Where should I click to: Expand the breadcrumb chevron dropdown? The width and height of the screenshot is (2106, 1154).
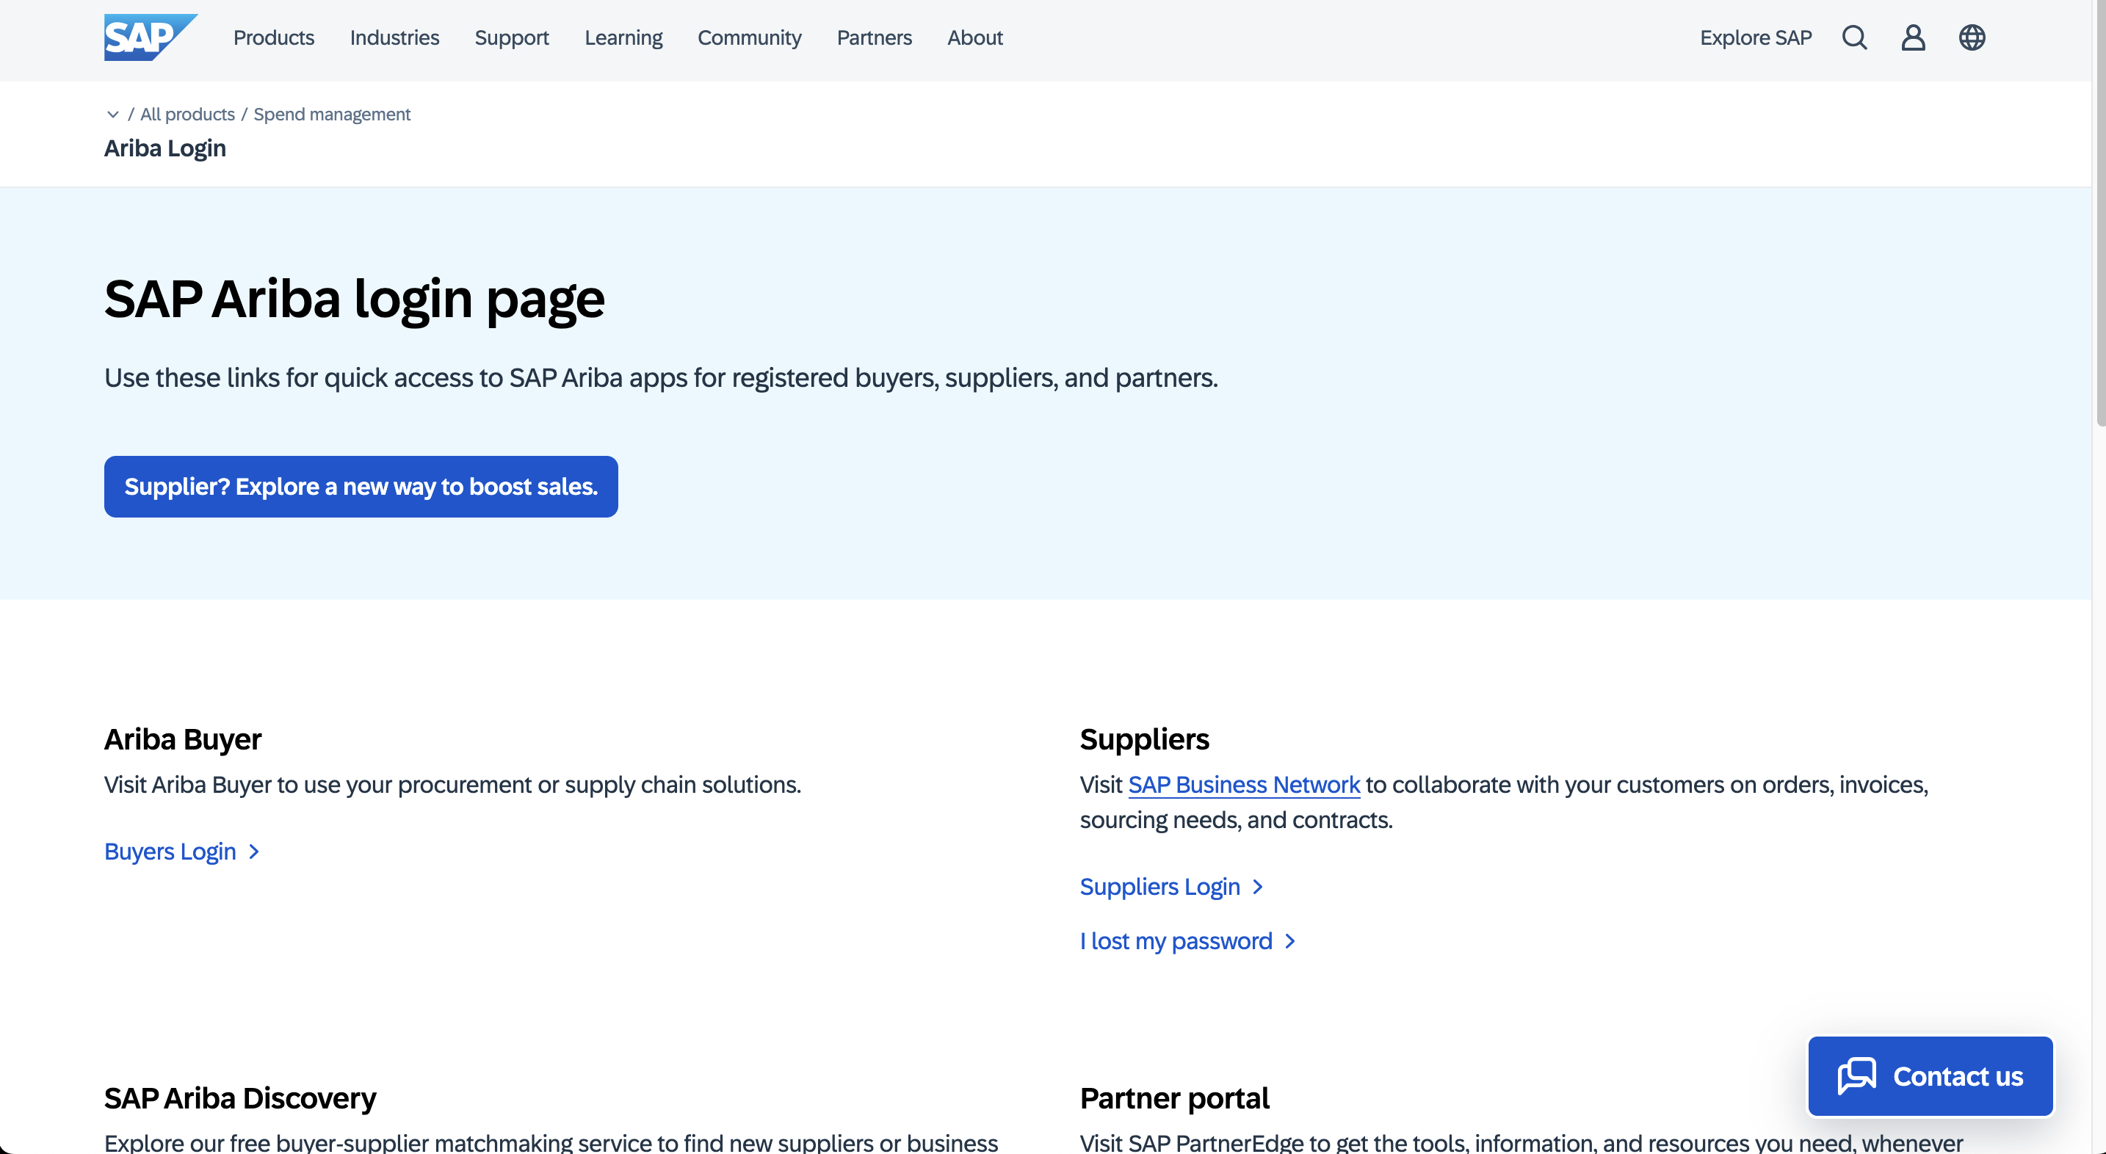(113, 115)
